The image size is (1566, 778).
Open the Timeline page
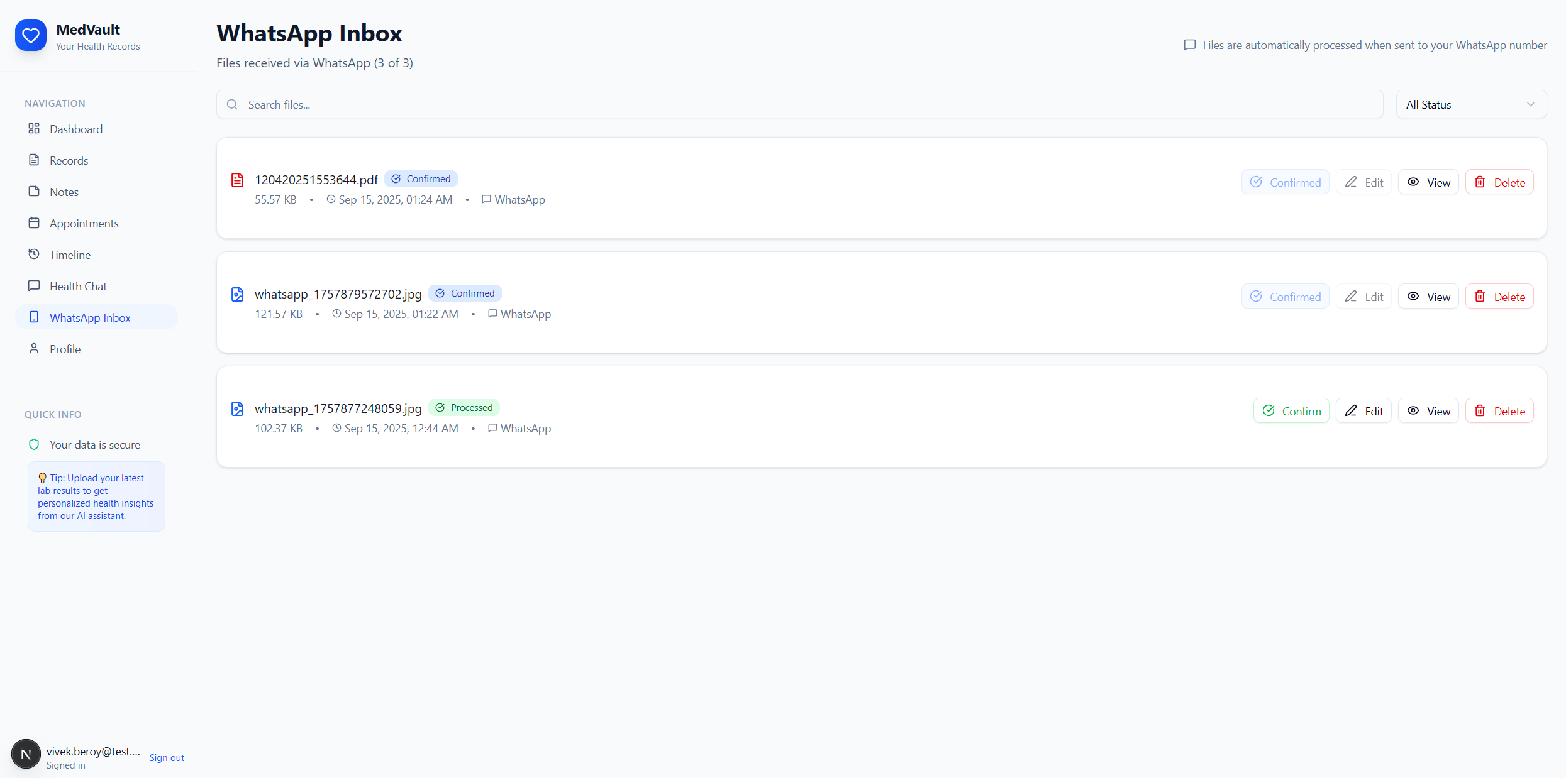point(70,255)
